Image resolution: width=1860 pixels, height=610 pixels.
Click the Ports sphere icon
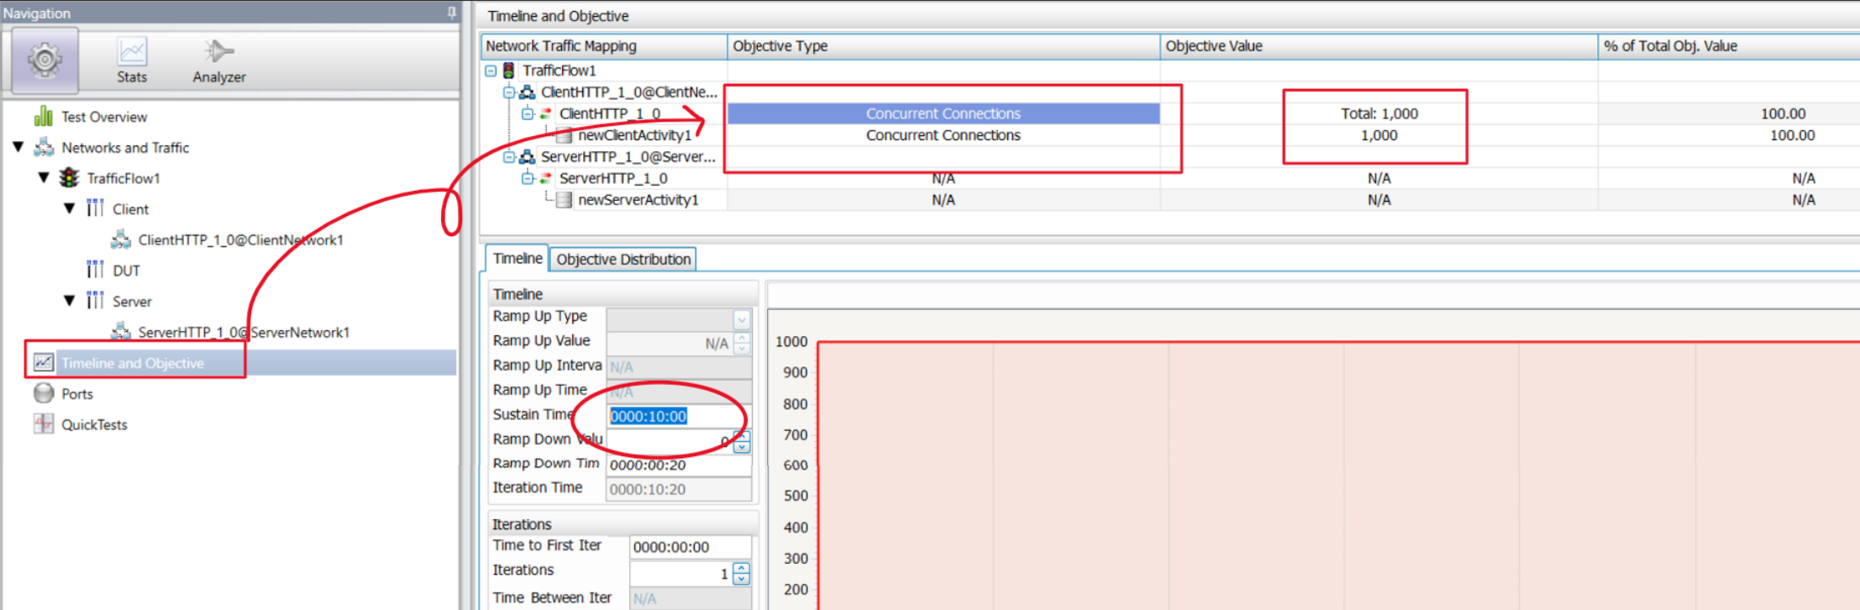point(44,393)
